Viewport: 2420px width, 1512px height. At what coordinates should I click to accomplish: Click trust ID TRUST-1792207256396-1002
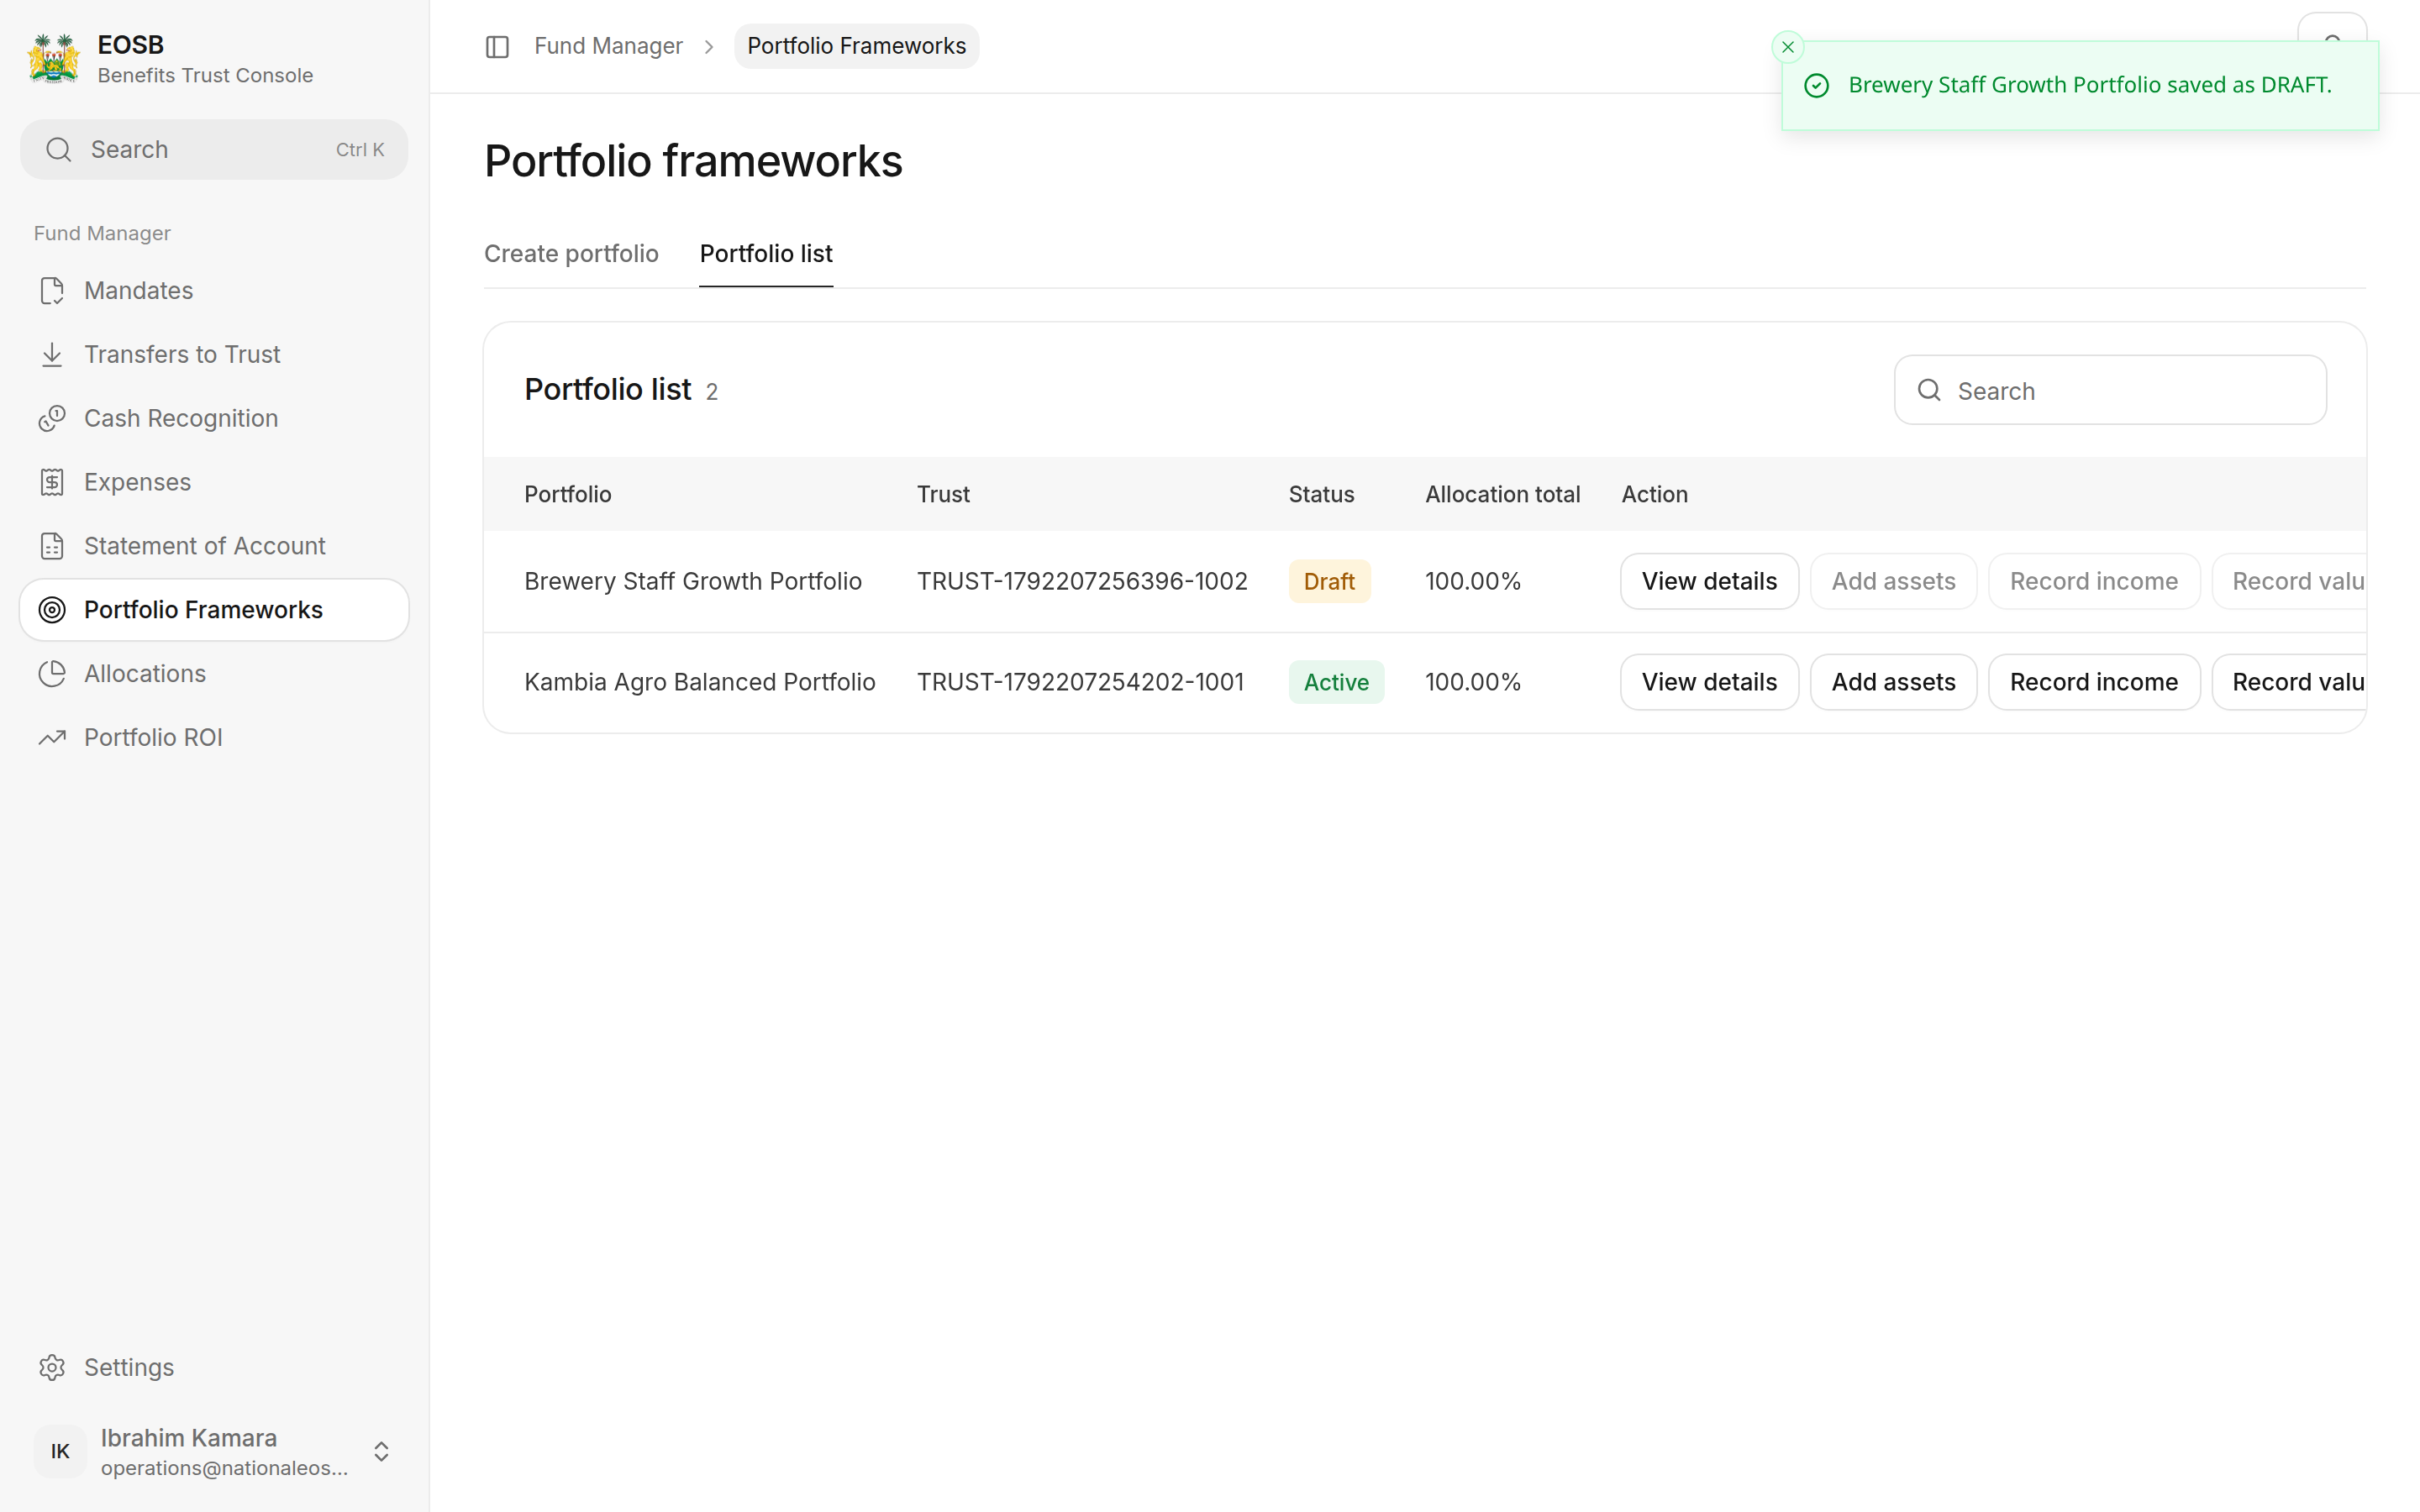1082,581
